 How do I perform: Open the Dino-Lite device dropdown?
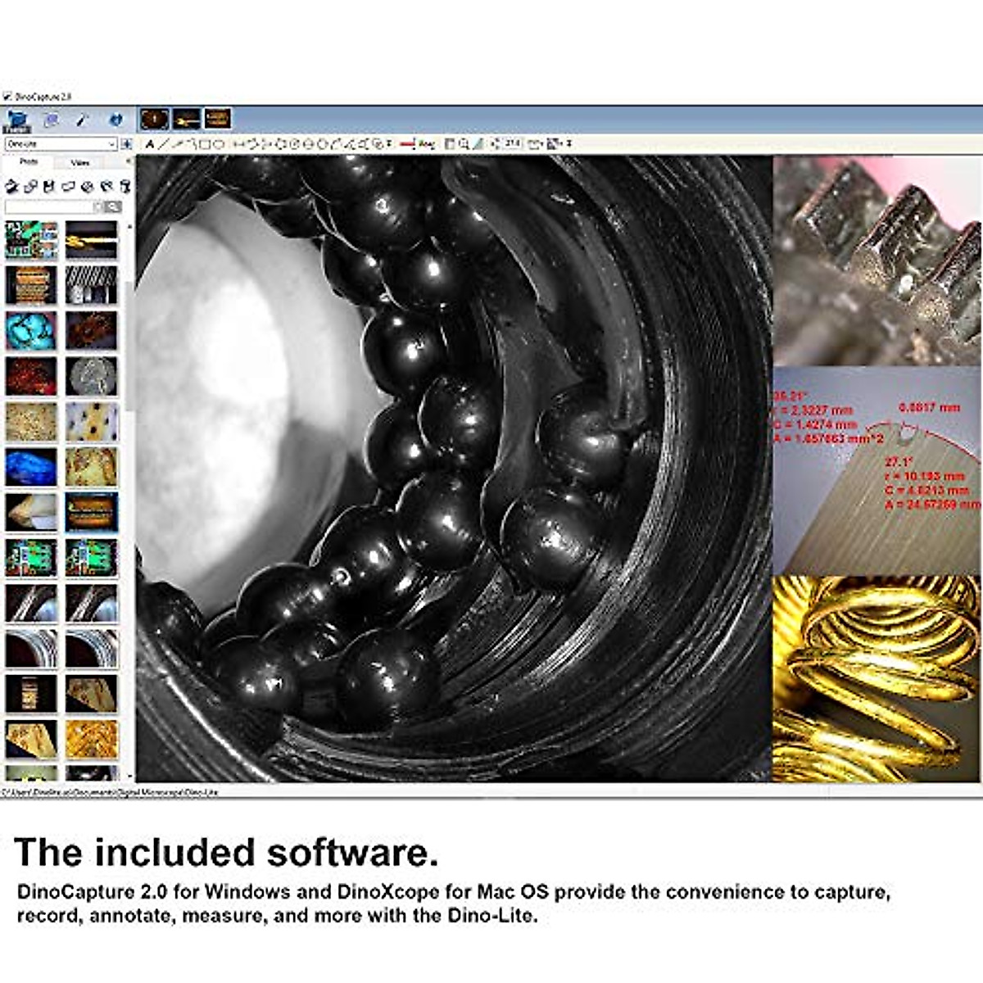click(x=112, y=144)
